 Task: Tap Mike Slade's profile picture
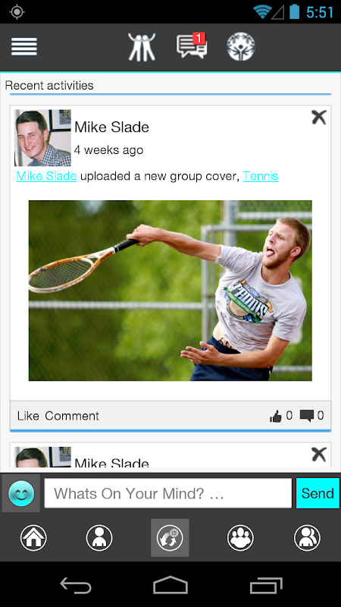(x=43, y=138)
